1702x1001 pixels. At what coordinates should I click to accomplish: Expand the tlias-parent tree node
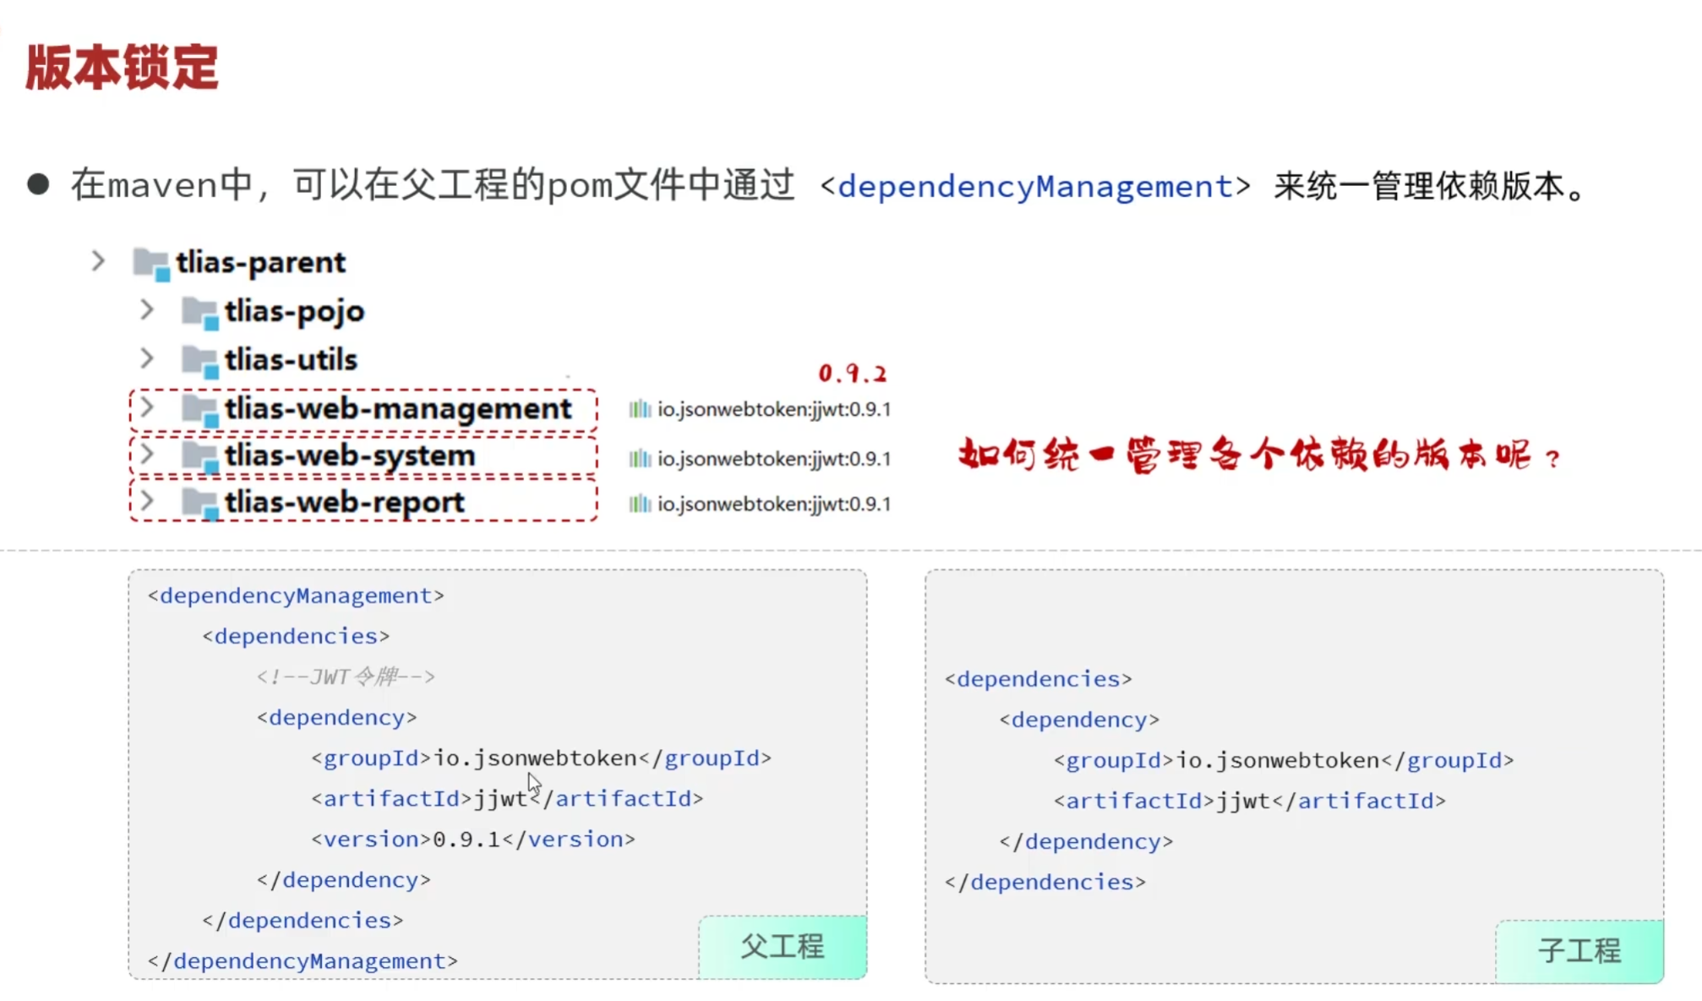[98, 260]
